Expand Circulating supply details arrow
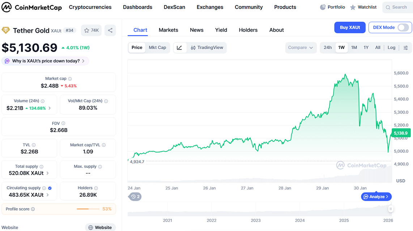 click(x=47, y=195)
